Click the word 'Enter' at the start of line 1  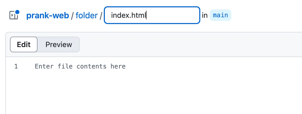(42, 66)
